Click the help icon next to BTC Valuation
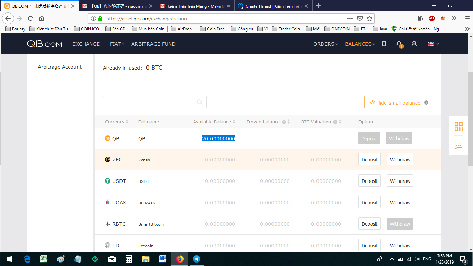 [335, 122]
